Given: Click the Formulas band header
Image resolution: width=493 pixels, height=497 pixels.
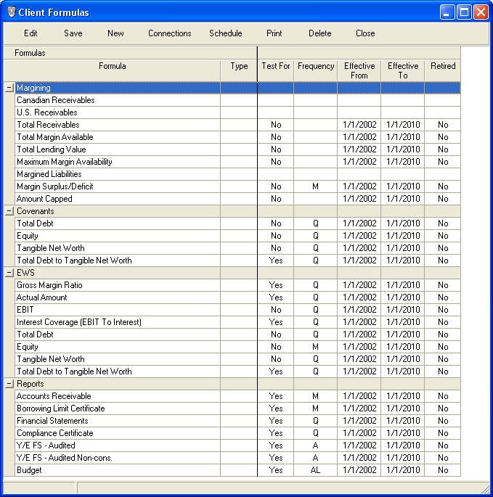Looking at the screenshot, I should 130,53.
